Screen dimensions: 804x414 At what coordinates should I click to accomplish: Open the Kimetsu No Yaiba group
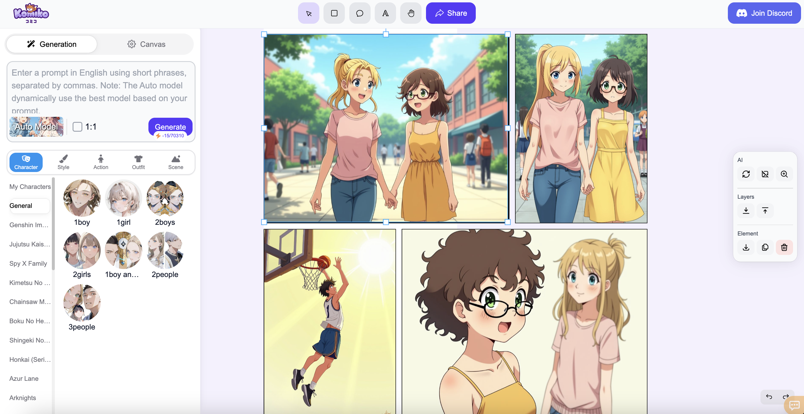pos(30,283)
